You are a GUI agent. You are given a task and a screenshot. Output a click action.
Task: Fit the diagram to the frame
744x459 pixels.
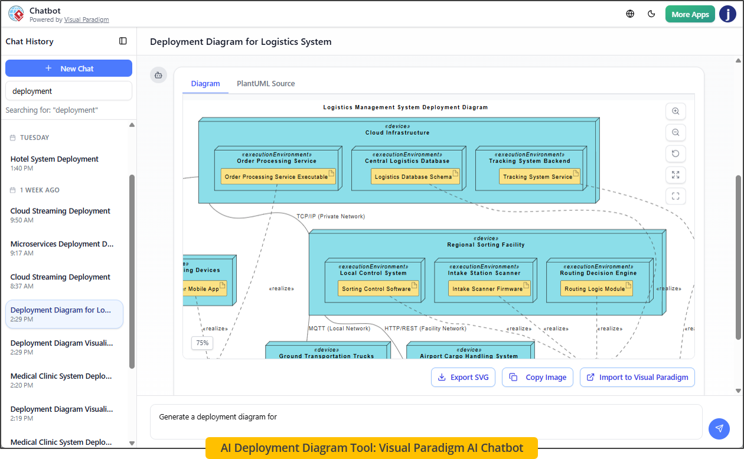(x=676, y=196)
